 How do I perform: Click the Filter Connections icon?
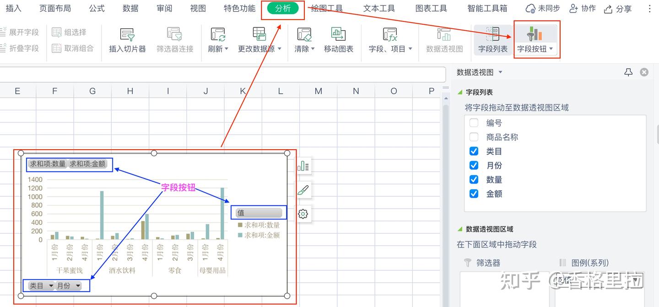click(x=175, y=34)
